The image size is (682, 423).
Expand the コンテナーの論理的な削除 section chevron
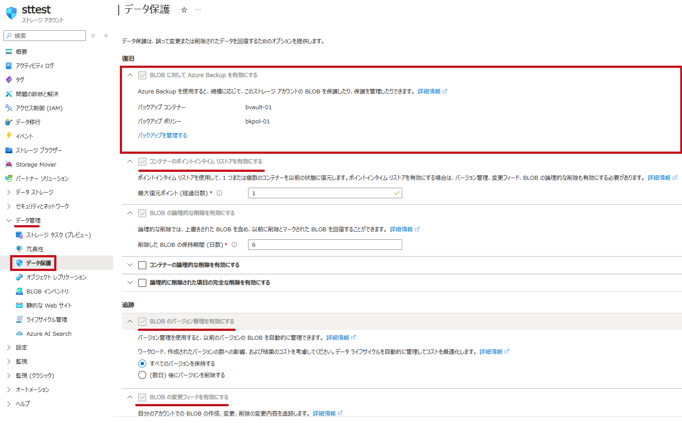point(130,265)
